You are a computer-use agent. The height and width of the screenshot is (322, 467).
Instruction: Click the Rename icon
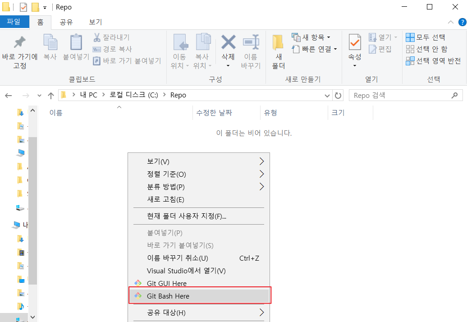coord(251,42)
